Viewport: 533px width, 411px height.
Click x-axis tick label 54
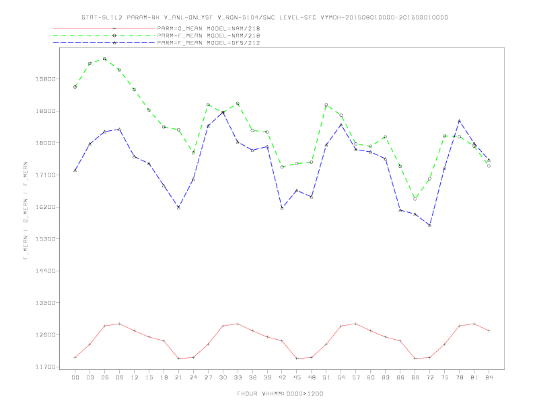[341, 377]
